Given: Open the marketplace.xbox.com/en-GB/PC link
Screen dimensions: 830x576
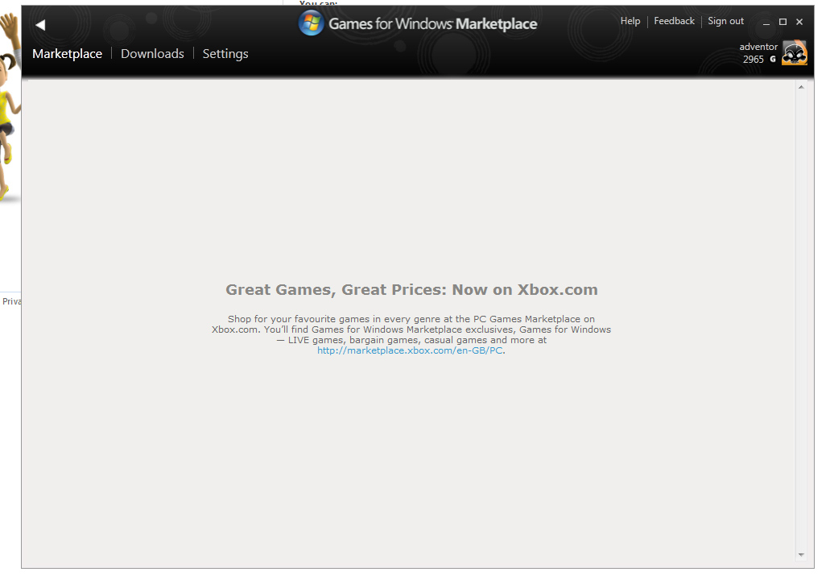Looking at the screenshot, I should click(410, 351).
